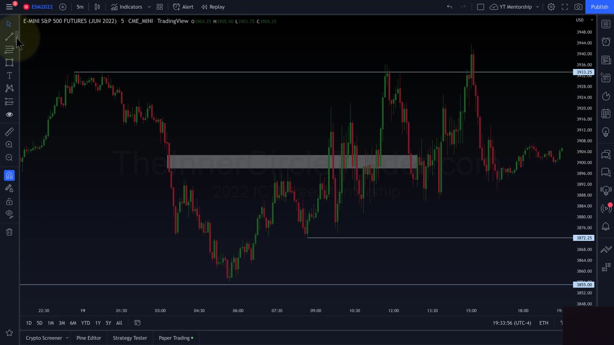Open the candlestick chart type menu

pos(97,7)
